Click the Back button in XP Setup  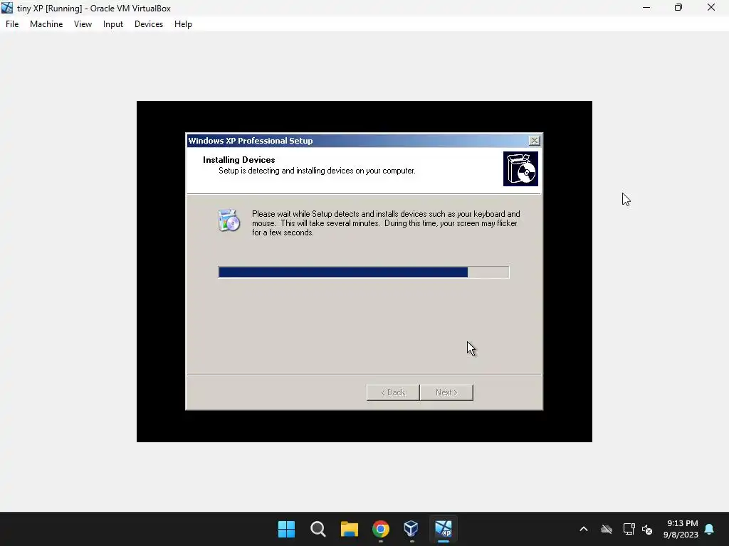(x=393, y=392)
